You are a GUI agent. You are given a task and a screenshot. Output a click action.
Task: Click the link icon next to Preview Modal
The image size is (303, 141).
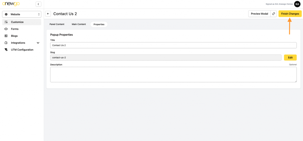274,14
